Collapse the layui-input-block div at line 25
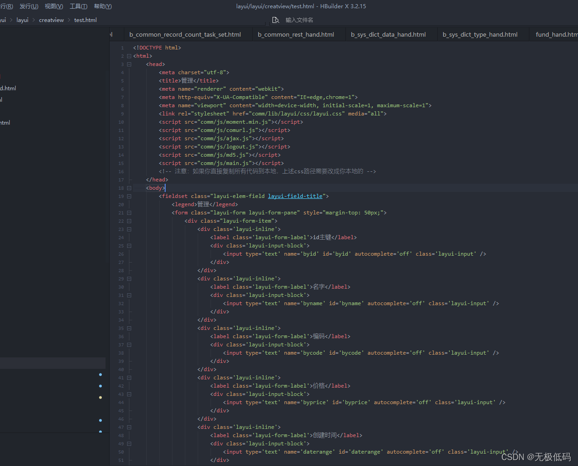 [x=129, y=246]
